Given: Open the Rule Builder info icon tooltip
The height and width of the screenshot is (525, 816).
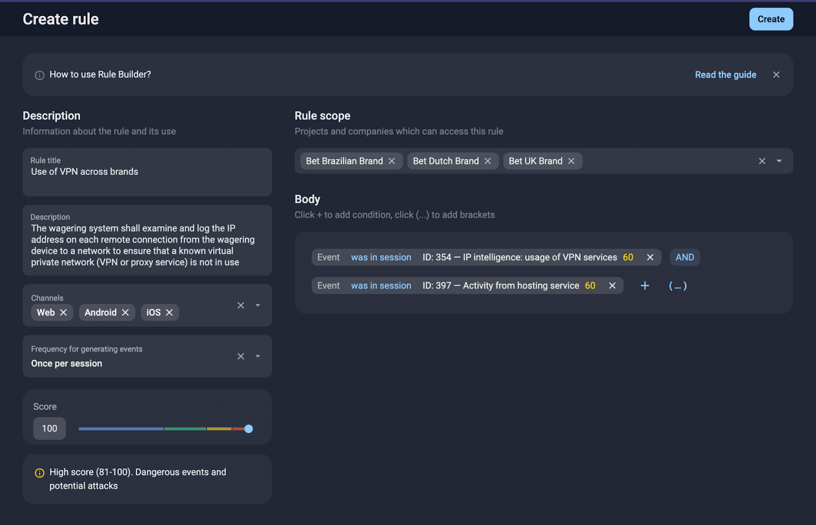Looking at the screenshot, I should coord(39,74).
